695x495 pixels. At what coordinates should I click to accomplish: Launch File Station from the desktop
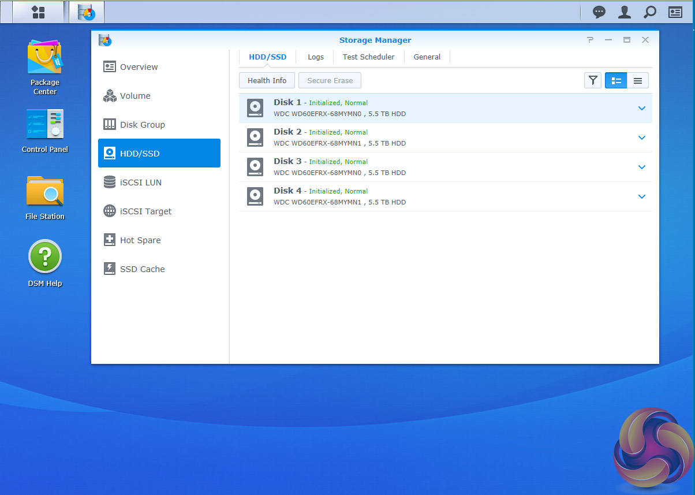pyautogui.click(x=45, y=192)
